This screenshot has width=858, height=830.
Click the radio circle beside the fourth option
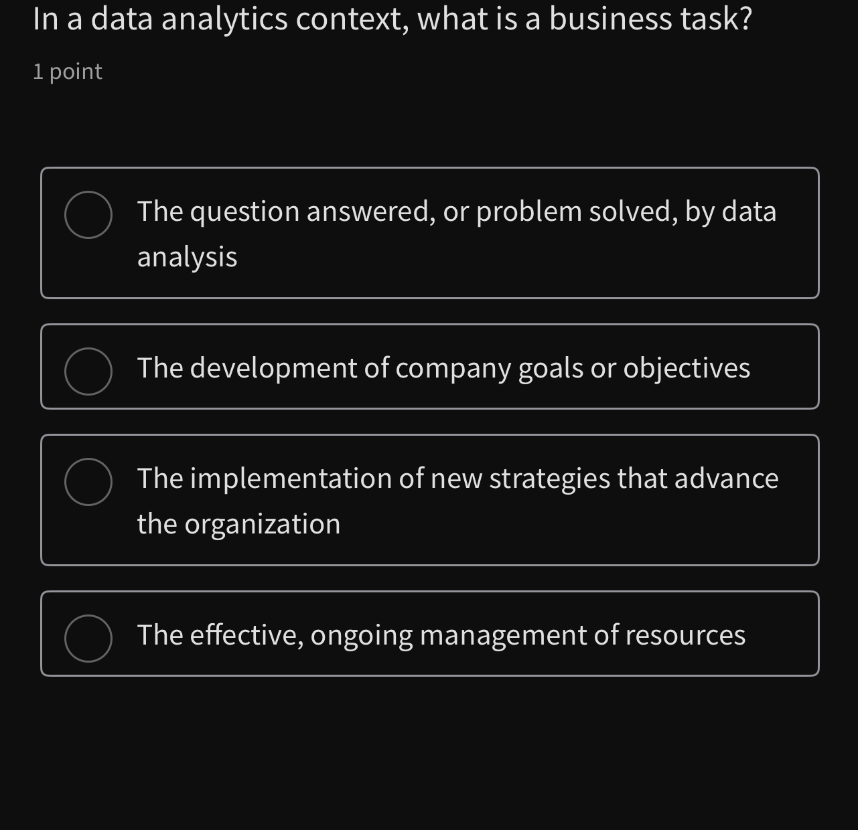[x=88, y=638]
